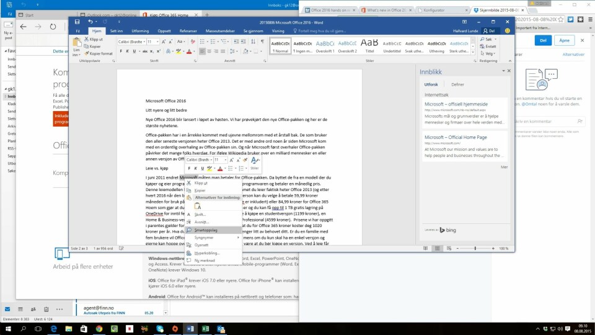Click Undo arrow in Word title bar
This screenshot has height=335, width=595.
point(90,21)
